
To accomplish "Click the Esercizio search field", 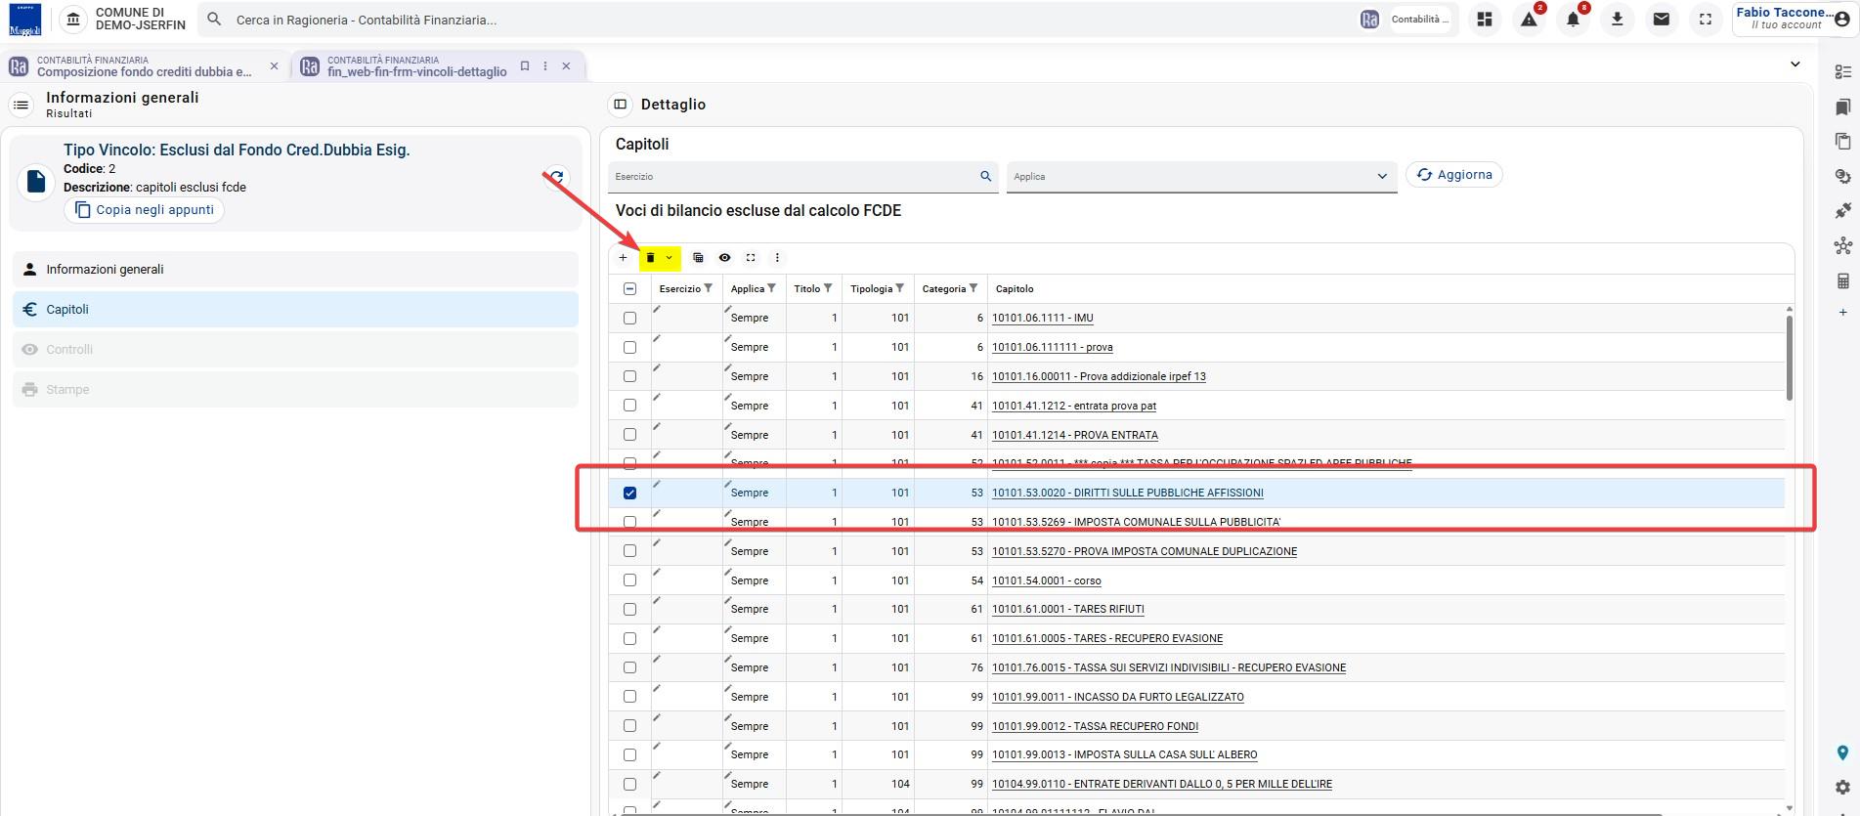I will coord(802,177).
